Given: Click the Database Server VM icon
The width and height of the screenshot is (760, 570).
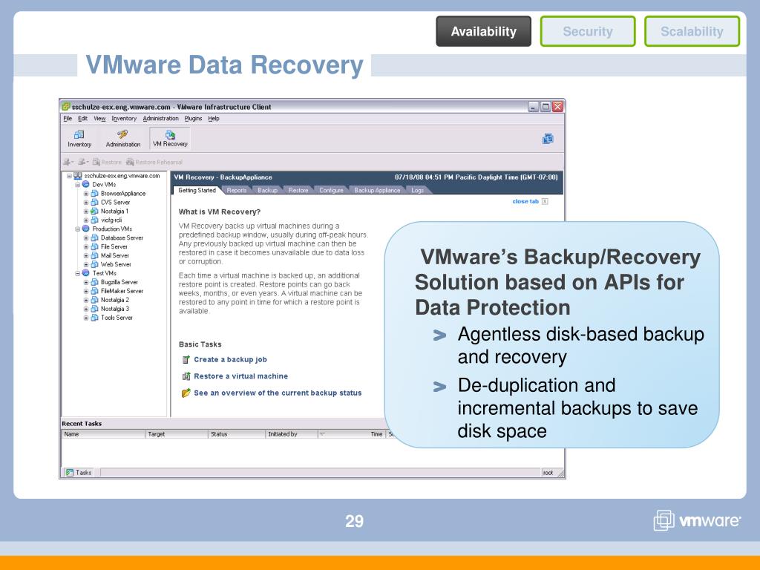Looking at the screenshot, I should tap(94, 237).
